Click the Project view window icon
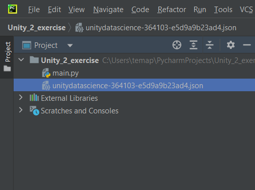 pos(27,45)
